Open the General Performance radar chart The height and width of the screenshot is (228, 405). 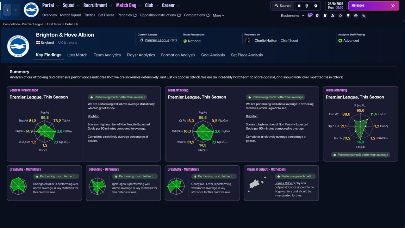[x=45, y=131]
